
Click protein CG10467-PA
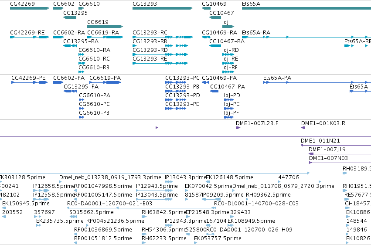[228, 87]
